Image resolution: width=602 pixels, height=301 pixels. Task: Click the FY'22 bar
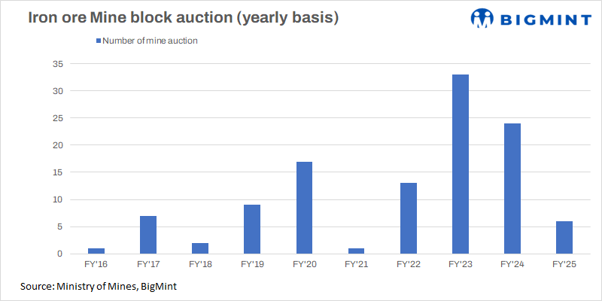(409, 218)
